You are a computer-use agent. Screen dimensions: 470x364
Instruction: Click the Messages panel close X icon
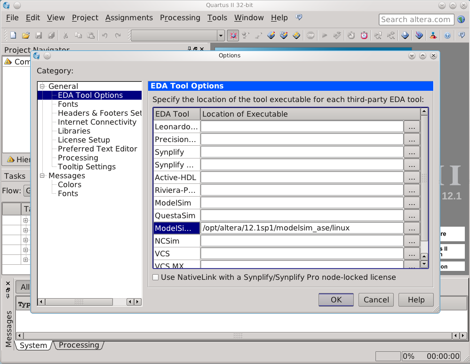8,283
